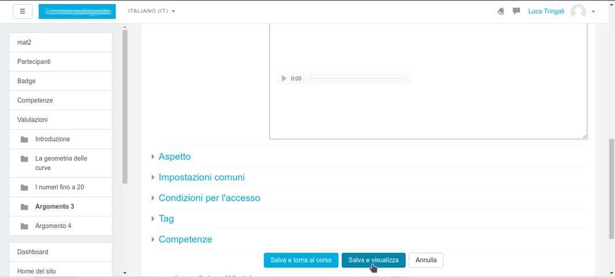Click the user avatar picture
The width and height of the screenshot is (615, 278).
578,12
